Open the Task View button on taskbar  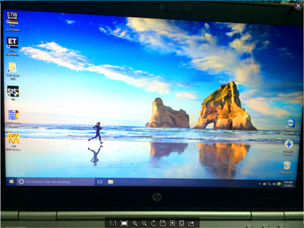pos(100,182)
